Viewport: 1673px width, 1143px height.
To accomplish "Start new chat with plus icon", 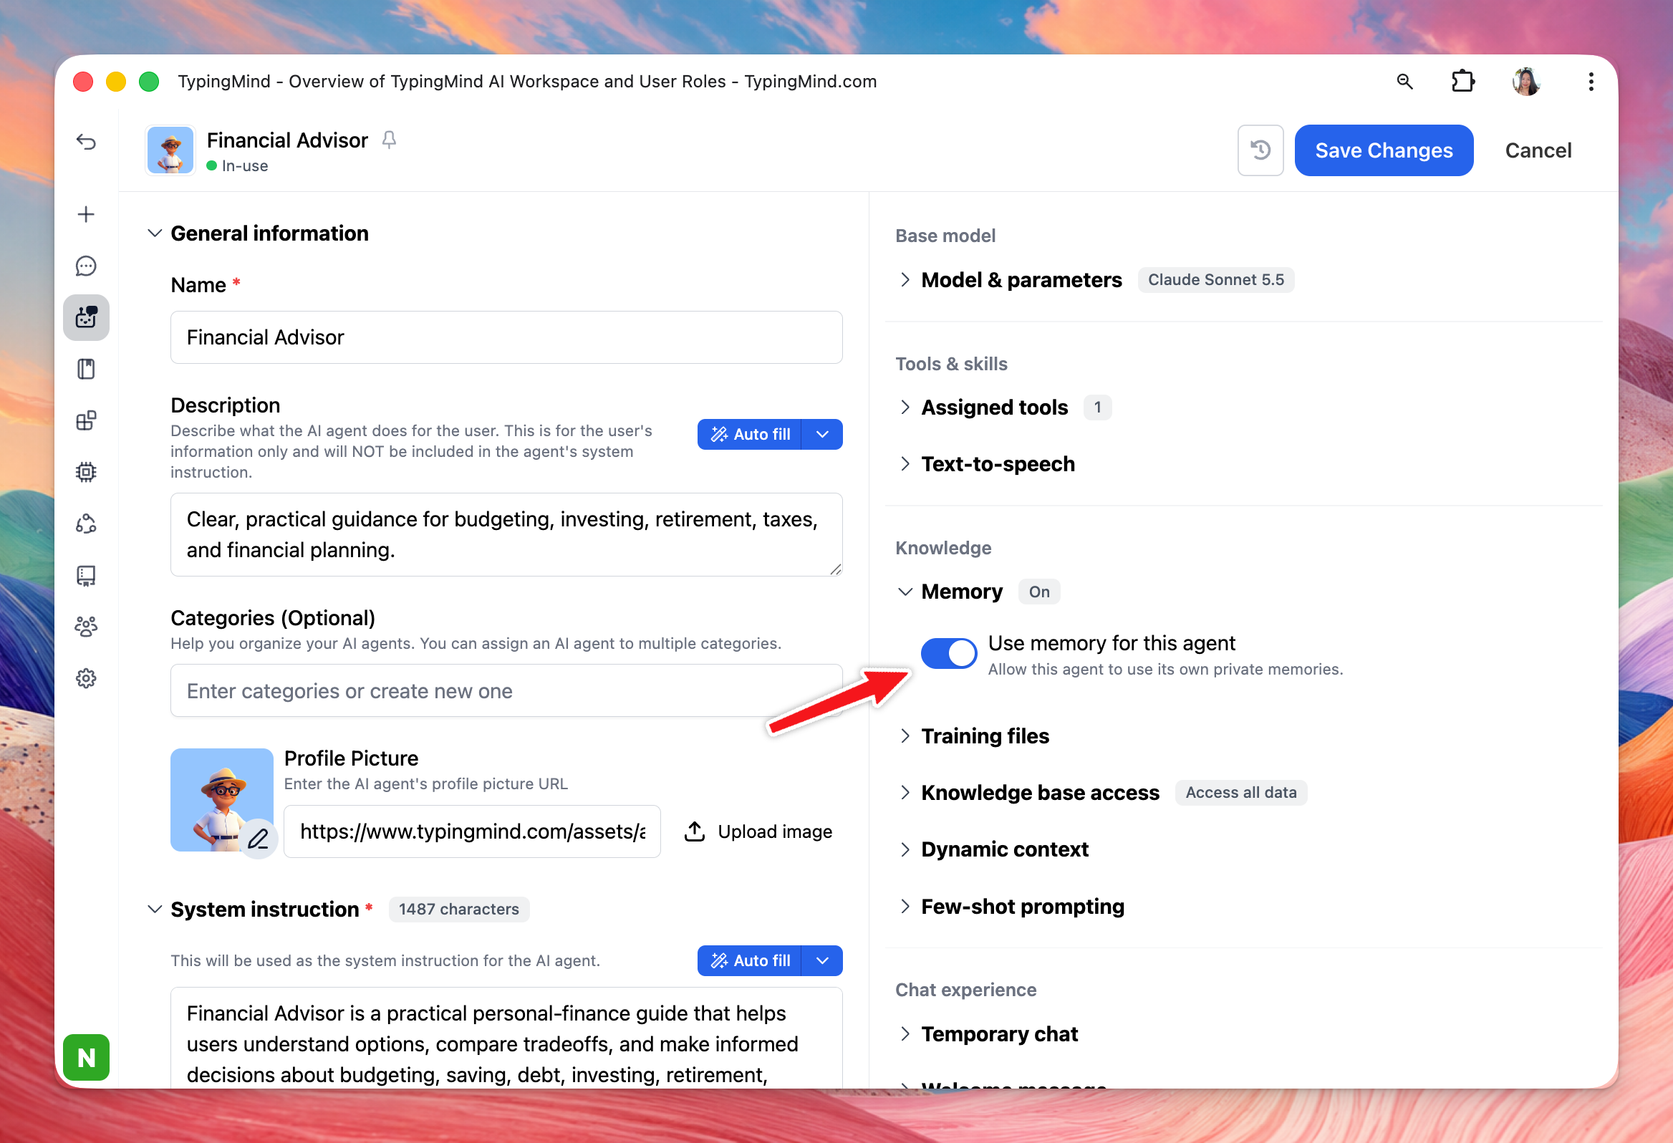I will coord(86,215).
